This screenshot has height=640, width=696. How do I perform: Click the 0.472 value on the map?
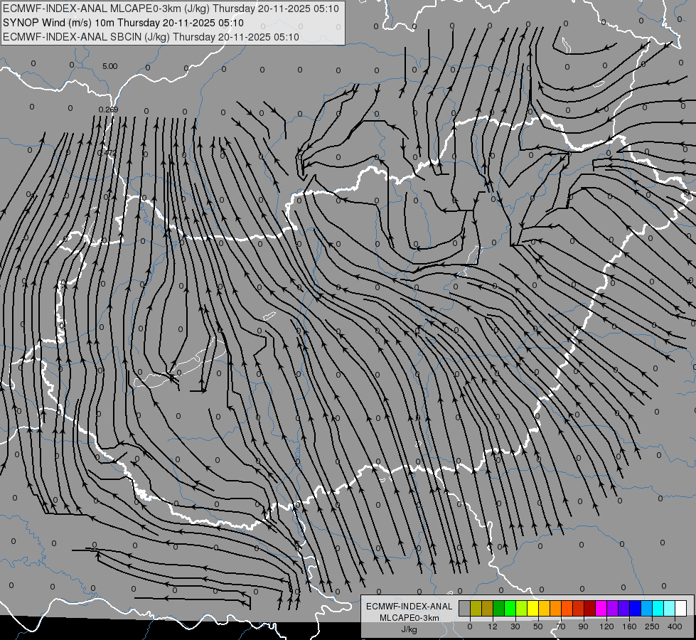click(107, 152)
